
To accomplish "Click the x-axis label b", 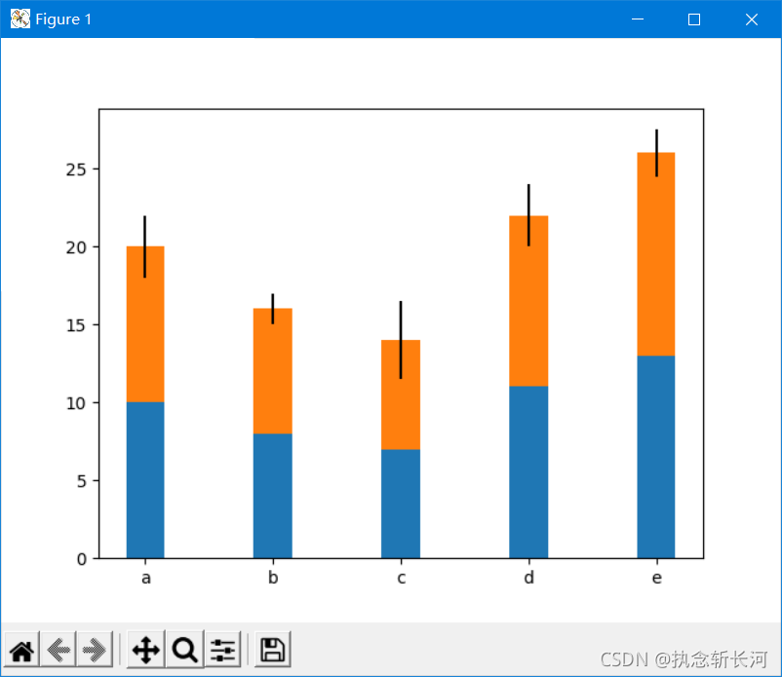I will click(273, 578).
